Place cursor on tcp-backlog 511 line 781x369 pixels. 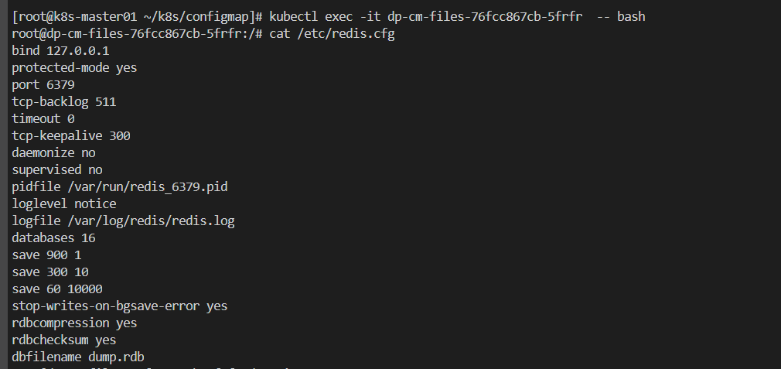click(x=64, y=101)
